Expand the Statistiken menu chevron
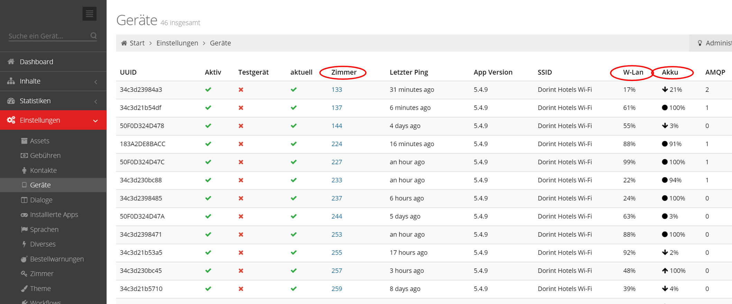The width and height of the screenshot is (732, 304). [x=96, y=101]
